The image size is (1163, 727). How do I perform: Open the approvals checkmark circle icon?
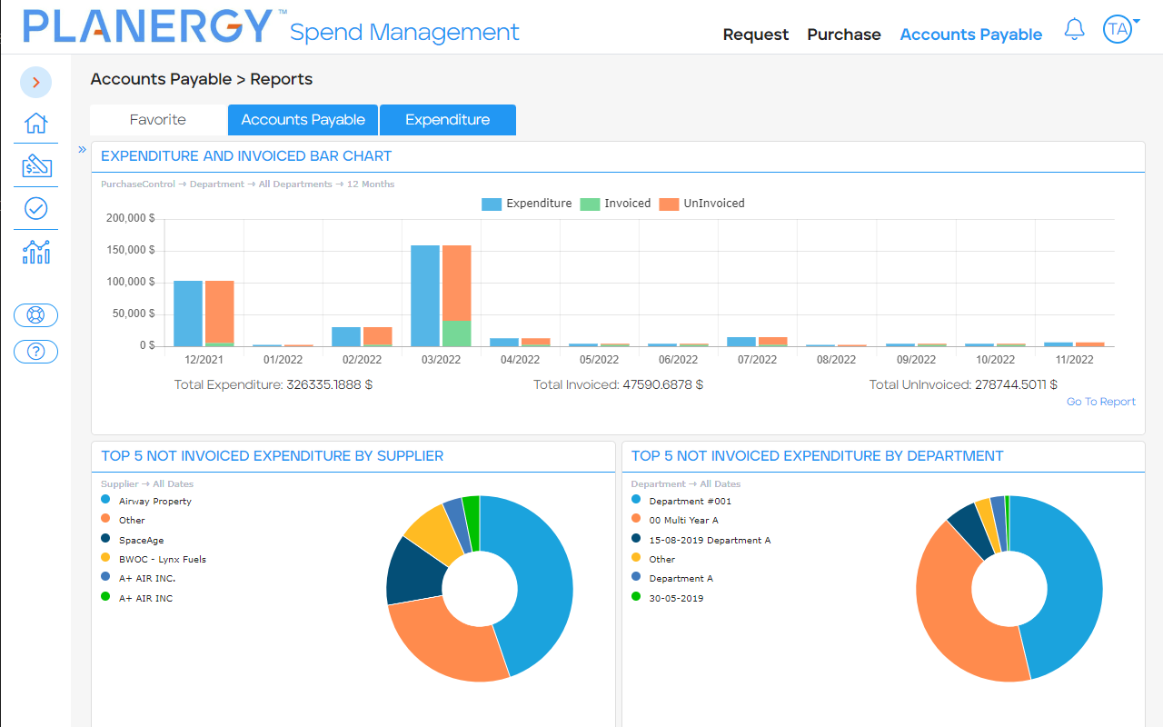coord(35,208)
